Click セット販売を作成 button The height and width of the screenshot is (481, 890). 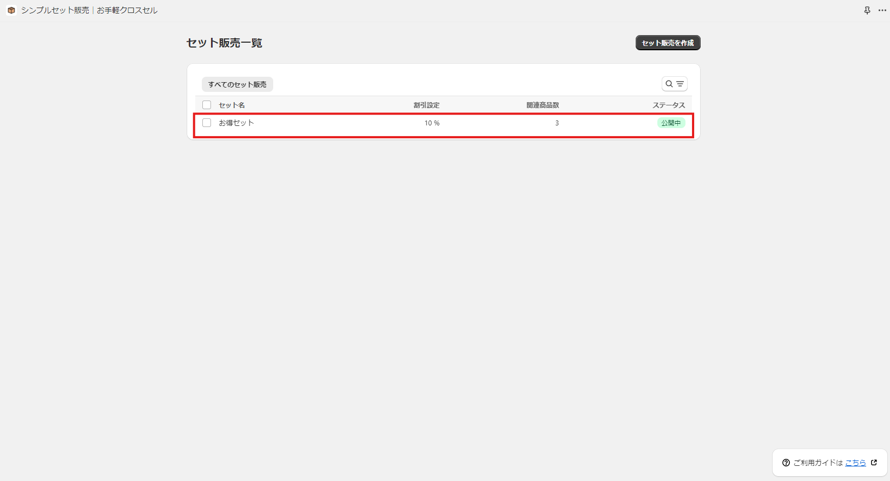[668, 43]
